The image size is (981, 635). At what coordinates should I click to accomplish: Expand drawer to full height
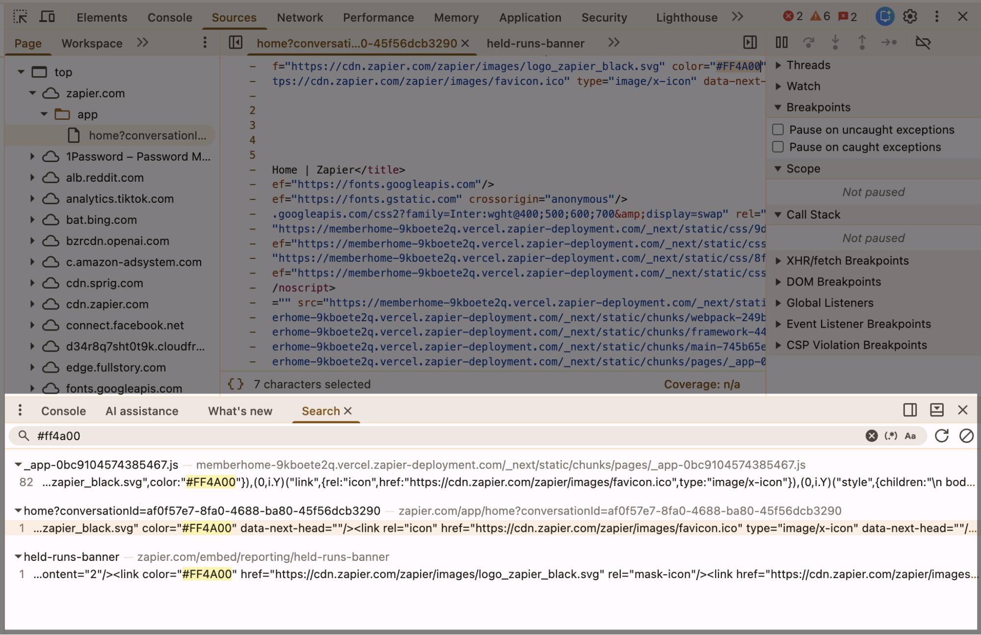click(x=937, y=410)
